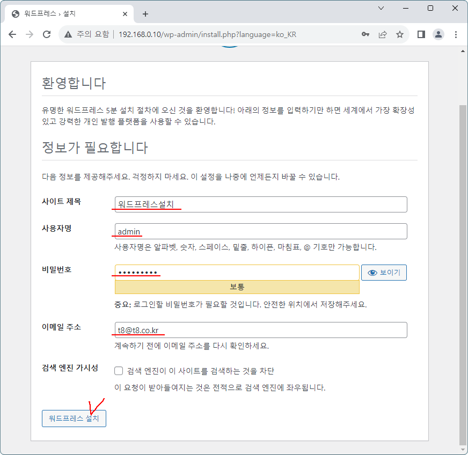This screenshot has width=468, height=455.
Task: Expand the tab search chevron
Action: pos(381,8)
